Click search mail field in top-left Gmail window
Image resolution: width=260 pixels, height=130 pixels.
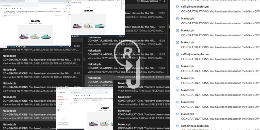(x=19, y=6)
